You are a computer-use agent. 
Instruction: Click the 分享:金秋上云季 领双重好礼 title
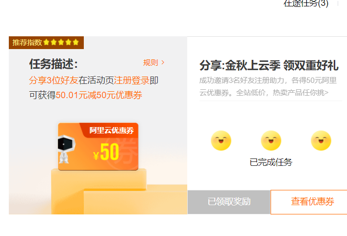tap(269, 66)
